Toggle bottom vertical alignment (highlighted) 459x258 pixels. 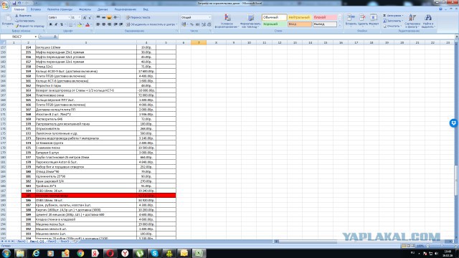(x=109, y=17)
